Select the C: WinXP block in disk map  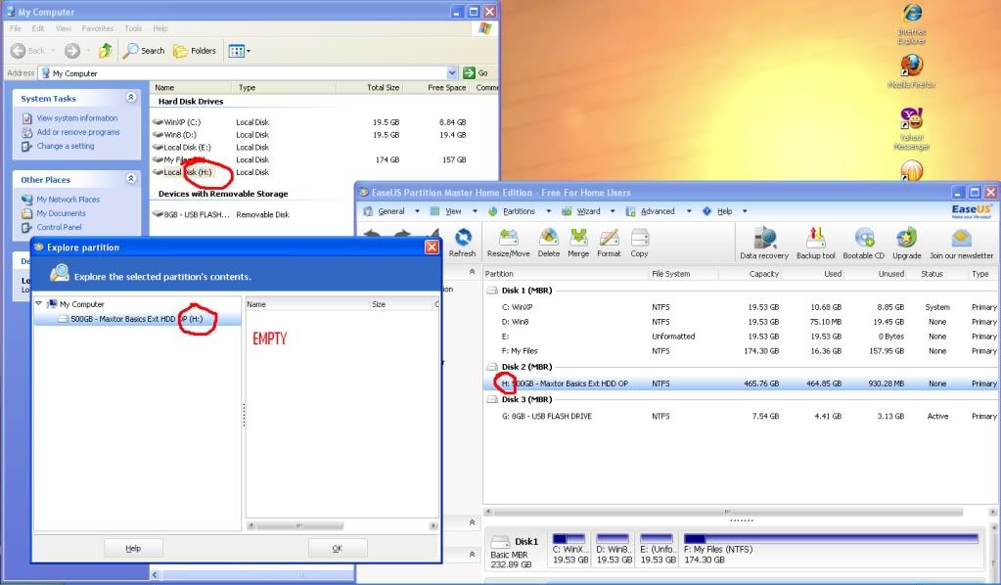(569, 549)
